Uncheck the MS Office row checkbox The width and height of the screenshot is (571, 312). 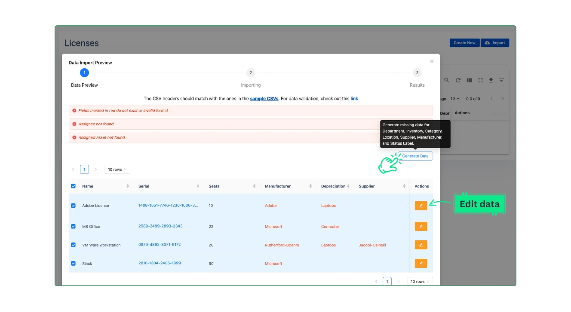click(73, 226)
